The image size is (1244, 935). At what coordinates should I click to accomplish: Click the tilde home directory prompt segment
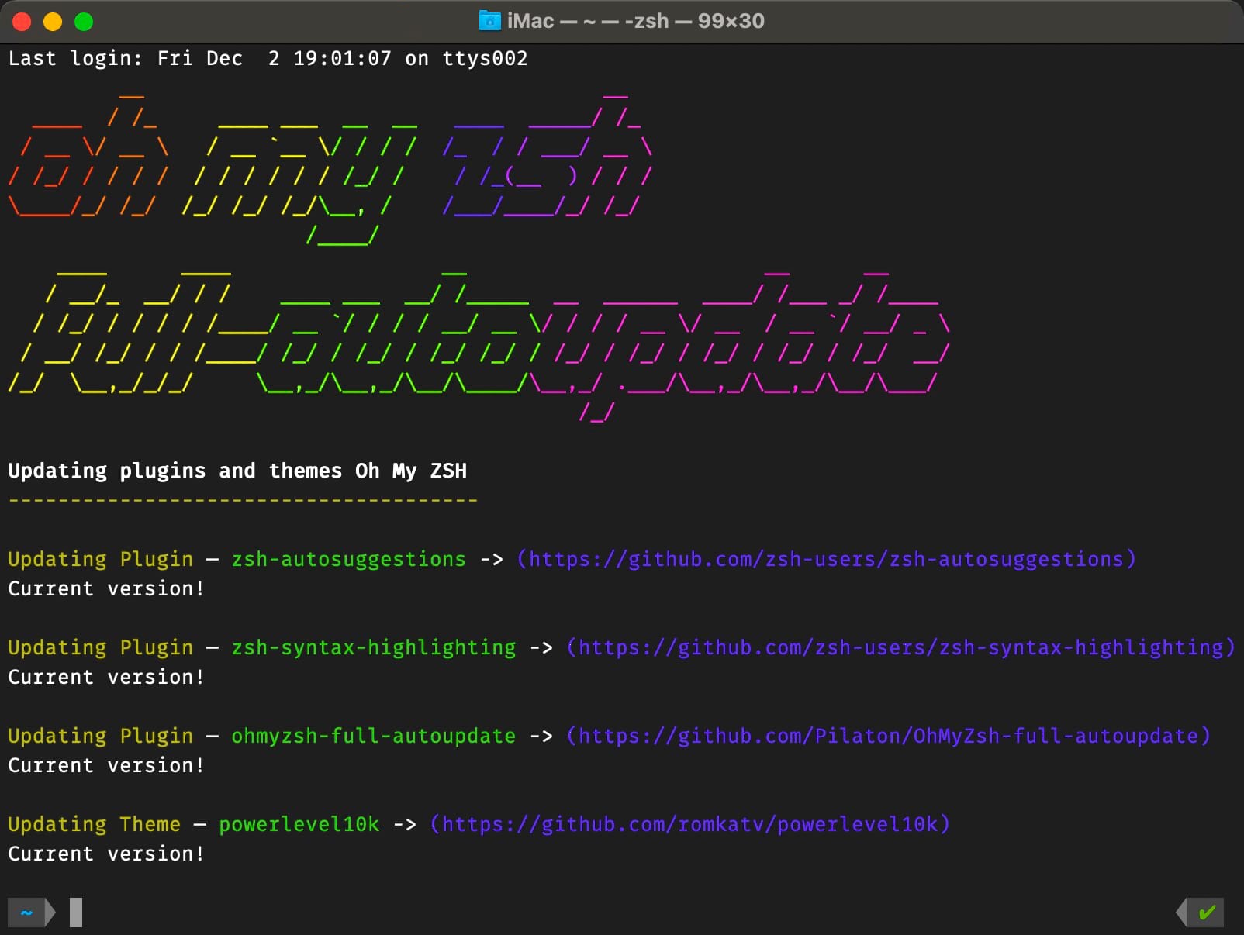click(x=26, y=913)
